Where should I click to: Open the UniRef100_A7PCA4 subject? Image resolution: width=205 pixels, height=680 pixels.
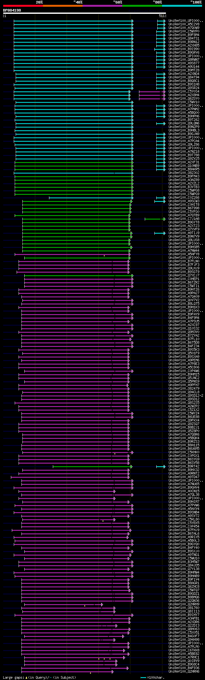(184, 141)
